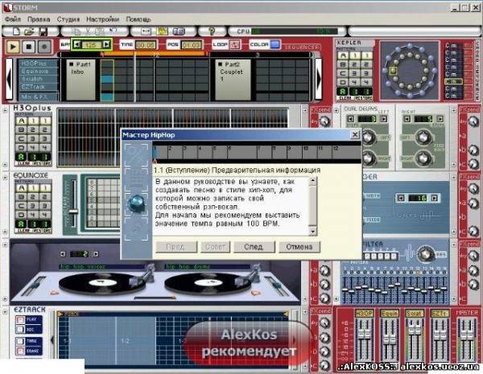Open the Правка menu
The height and width of the screenshot is (374, 483).
coord(39,19)
